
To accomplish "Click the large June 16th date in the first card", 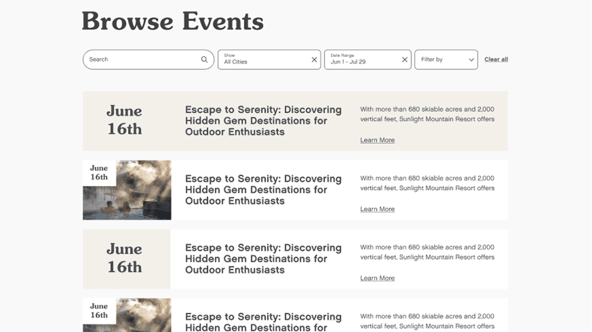I will point(125,120).
